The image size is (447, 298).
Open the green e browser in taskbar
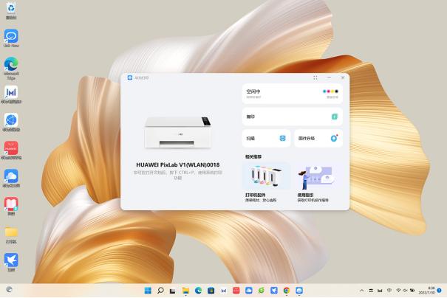(261, 291)
